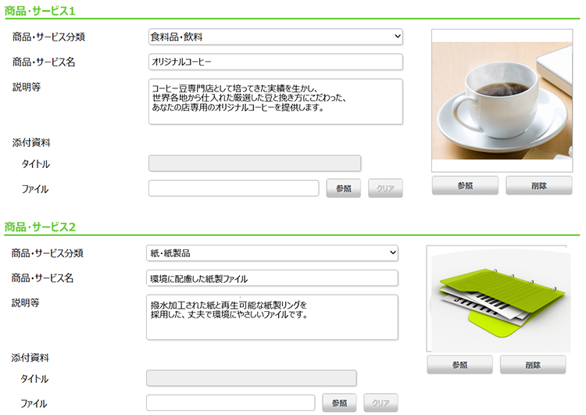Image resolution: width=586 pixels, height=415 pixels.
Task: Click 参照 beside the Service 2 file field
Action: click(339, 402)
